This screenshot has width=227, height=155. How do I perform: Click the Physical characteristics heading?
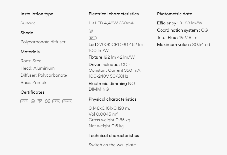(112, 99)
